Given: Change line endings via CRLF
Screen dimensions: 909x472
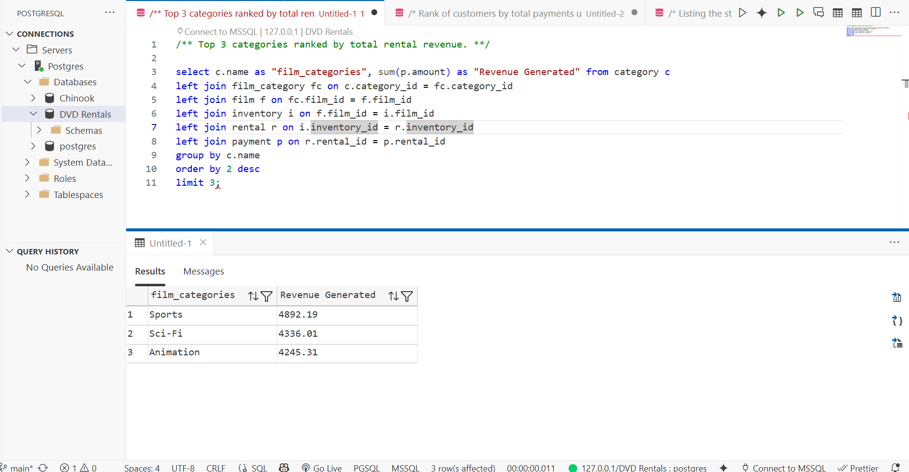Looking at the screenshot, I should click(x=216, y=468).
